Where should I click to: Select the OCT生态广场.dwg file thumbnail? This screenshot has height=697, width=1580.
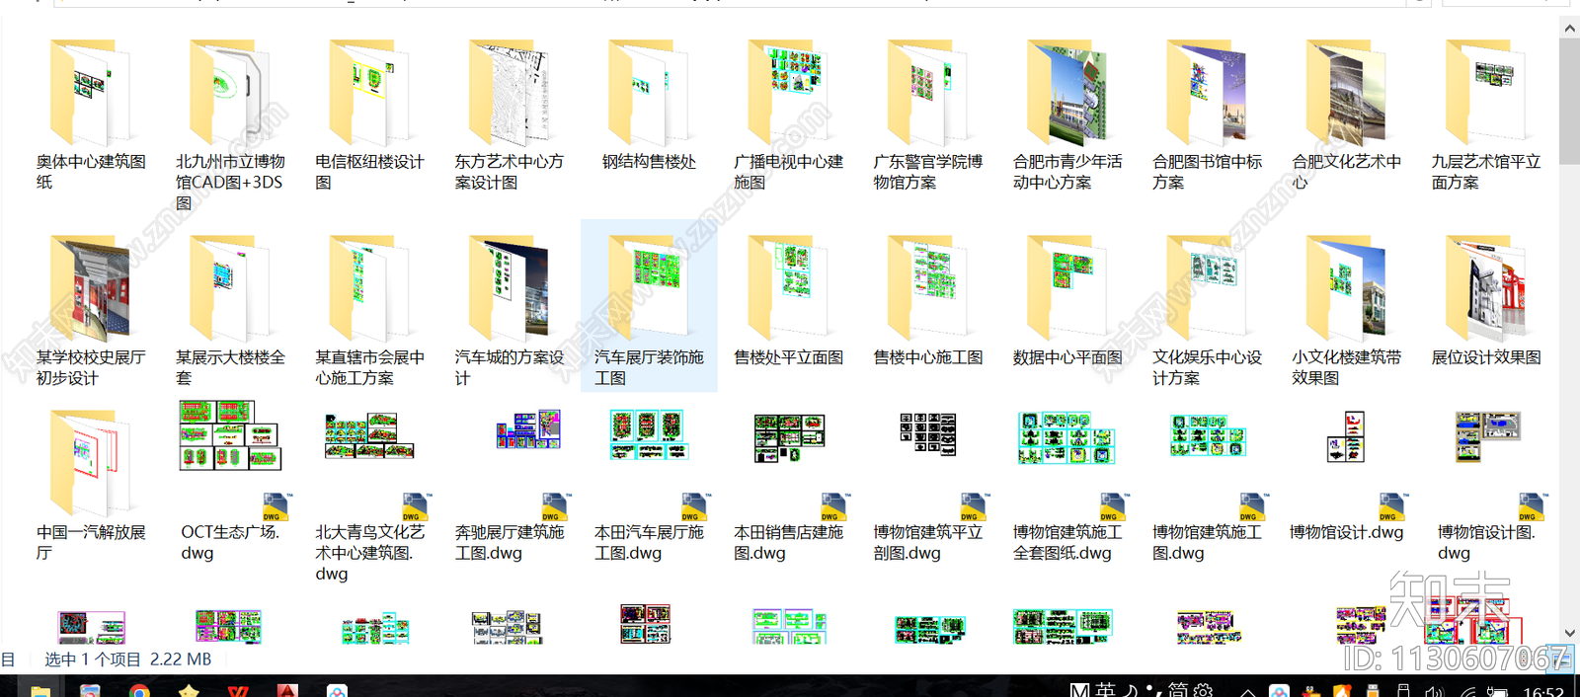(x=230, y=435)
